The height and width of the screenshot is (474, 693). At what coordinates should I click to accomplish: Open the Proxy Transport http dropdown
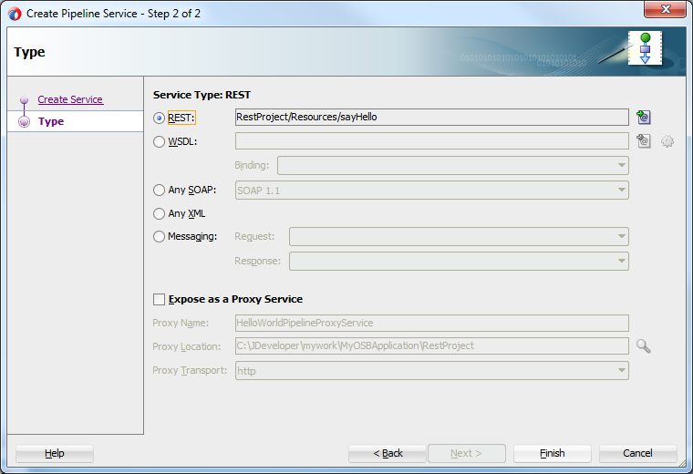pyautogui.click(x=432, y=371)
